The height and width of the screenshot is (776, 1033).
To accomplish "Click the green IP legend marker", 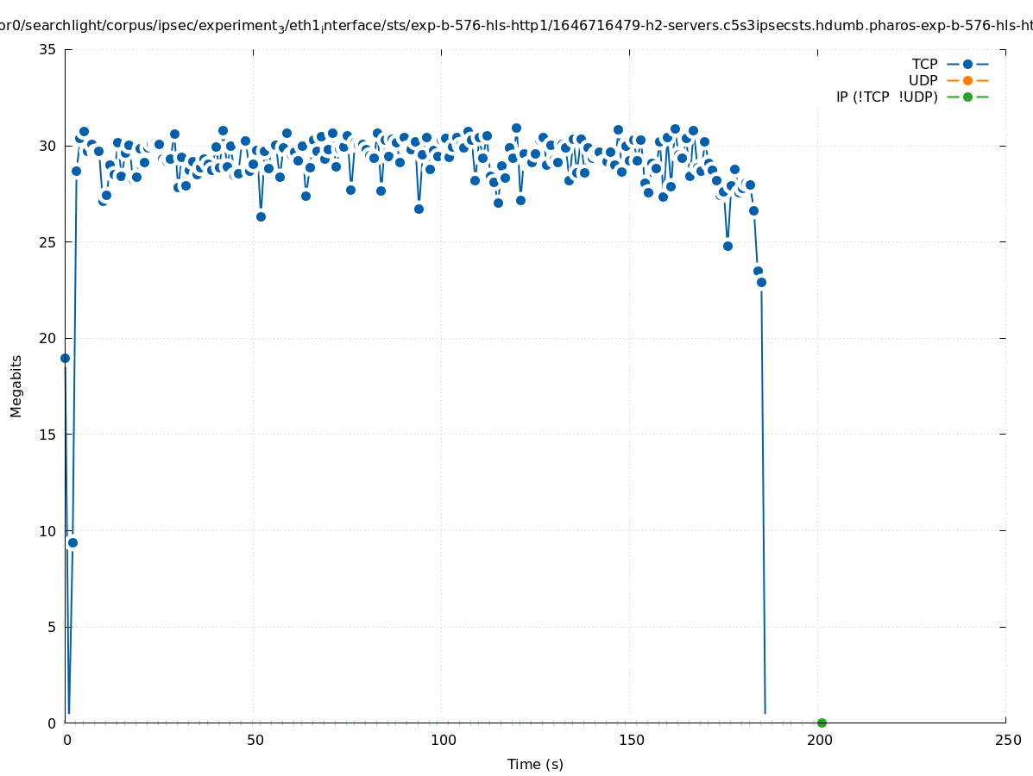I will click(x=967, y=97).
